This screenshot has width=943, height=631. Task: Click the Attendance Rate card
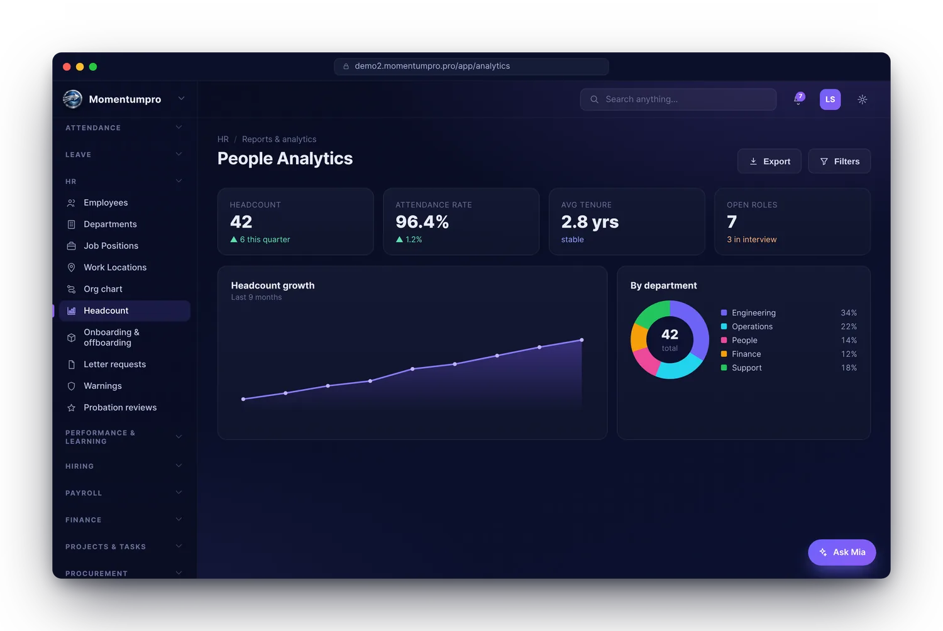click(x=461, y=222)
